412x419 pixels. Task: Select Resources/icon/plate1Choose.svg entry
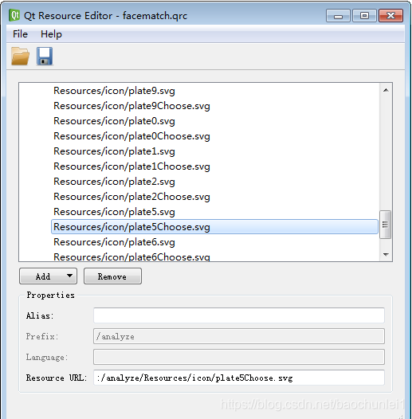[x=131, y=166]
